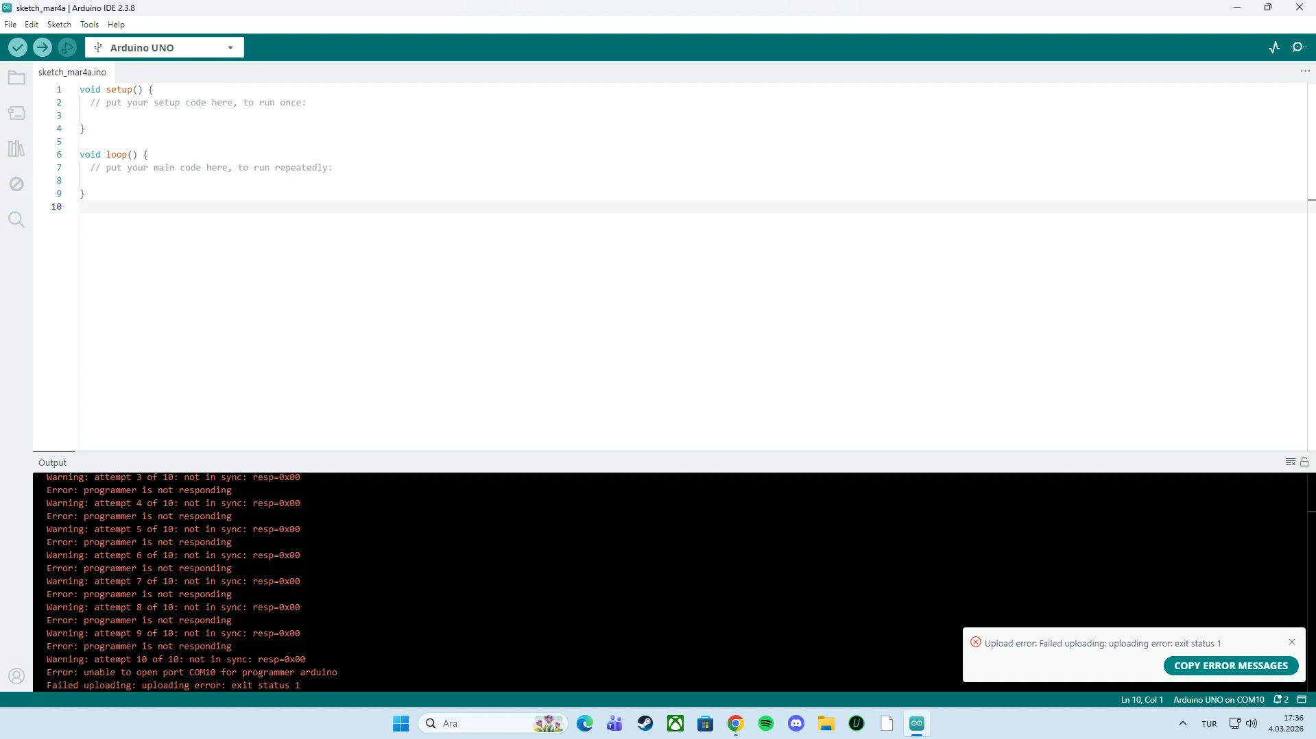Open the Edit menu
This screenshot has width=1316, height=739.
pyautogui.click(x=32, y=24)
